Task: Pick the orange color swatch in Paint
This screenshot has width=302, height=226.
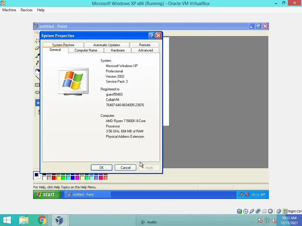Action: pos(106,178)
